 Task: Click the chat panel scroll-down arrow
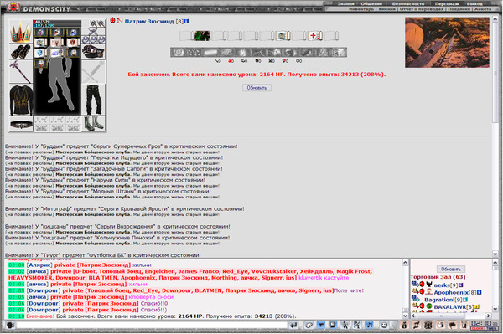(405, 316)
